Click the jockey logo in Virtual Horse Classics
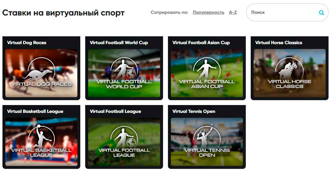Viewport: 331px width, 171px height. (x=289, y=68)
